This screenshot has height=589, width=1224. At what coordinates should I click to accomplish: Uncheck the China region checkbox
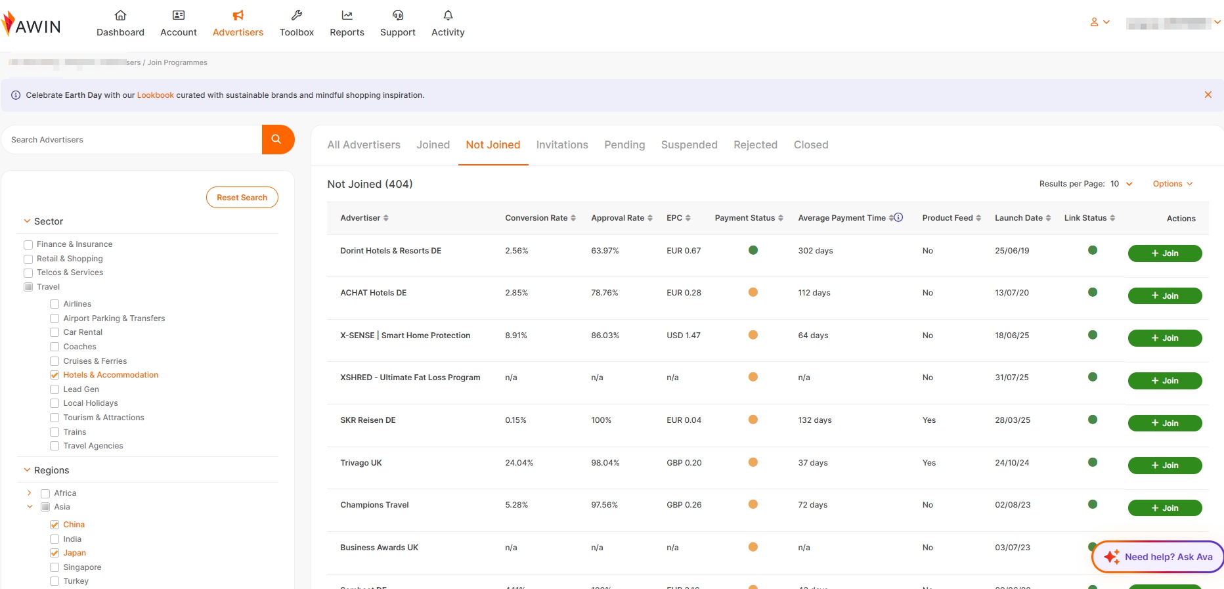point(55,525)
